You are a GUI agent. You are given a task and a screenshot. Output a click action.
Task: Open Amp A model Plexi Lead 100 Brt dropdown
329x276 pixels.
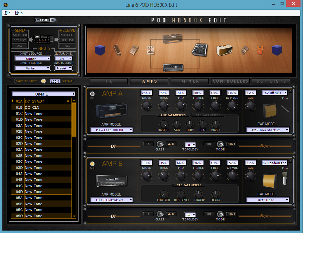point(111,130)
